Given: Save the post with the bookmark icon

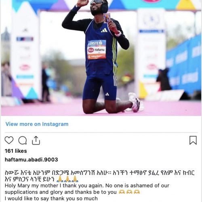Looking at the screenshot, I should pyautogui.click(x=193, y=140).
